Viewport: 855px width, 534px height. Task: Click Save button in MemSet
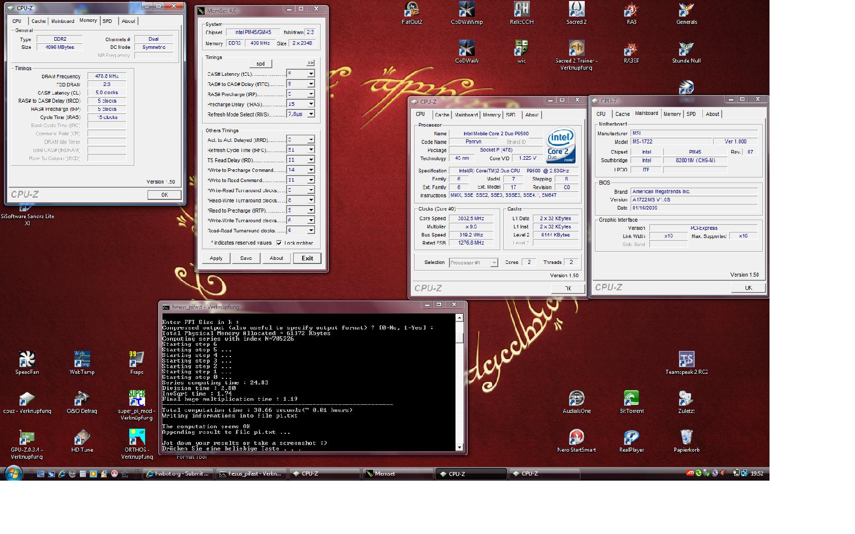tap(246, 258)
